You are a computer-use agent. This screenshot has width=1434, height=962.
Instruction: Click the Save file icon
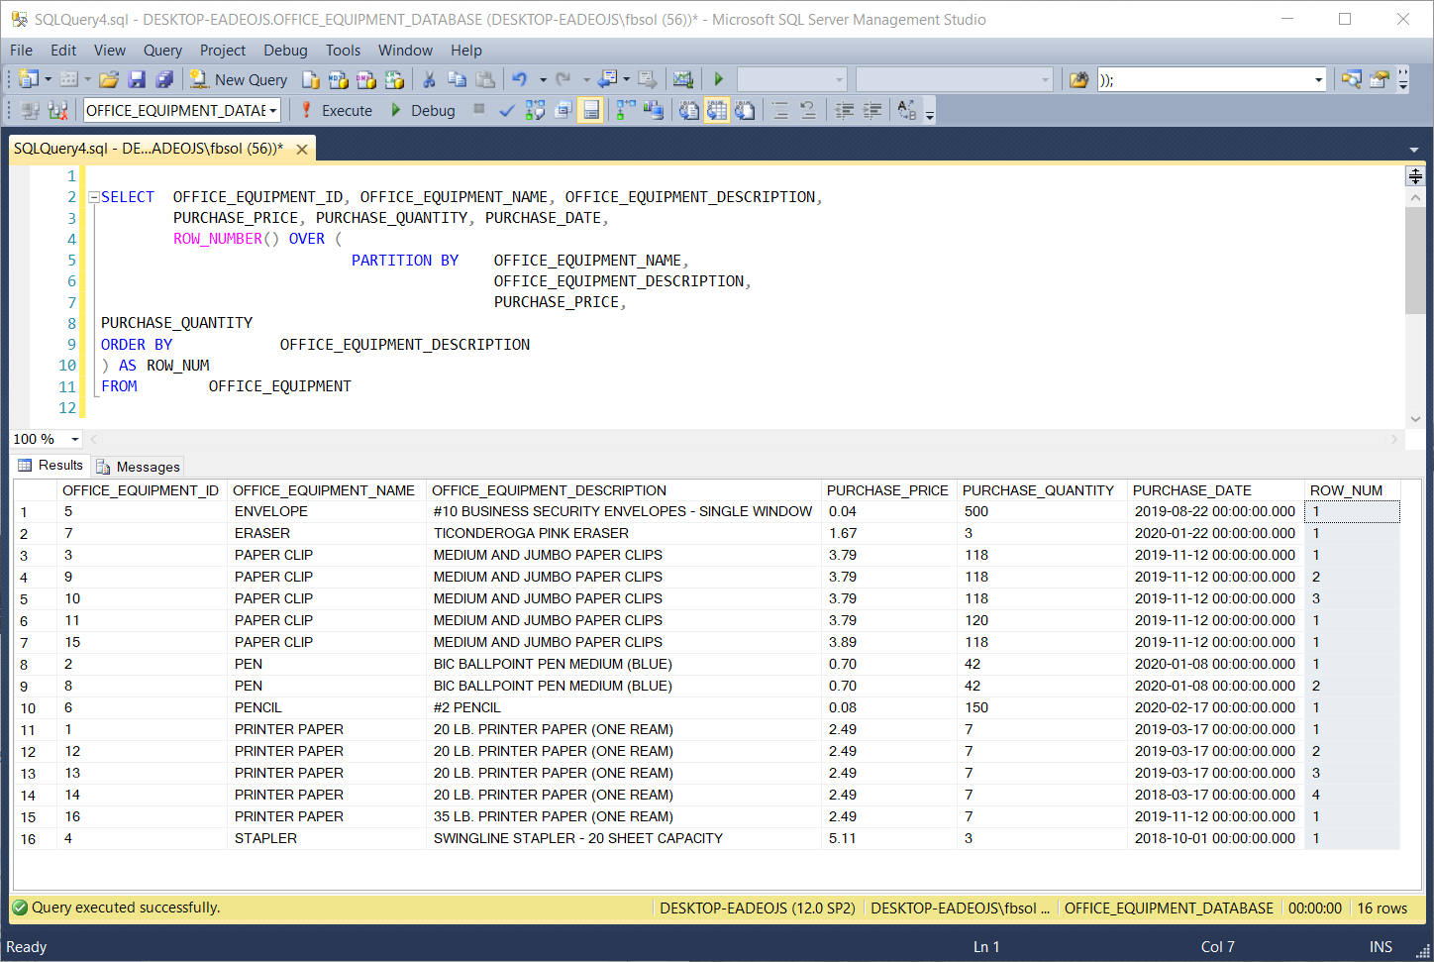pyautogui.click(x=137, y=79)
